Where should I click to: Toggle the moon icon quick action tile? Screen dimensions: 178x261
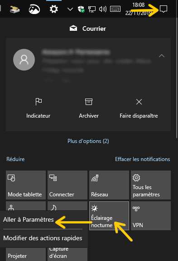pos(67,206)
